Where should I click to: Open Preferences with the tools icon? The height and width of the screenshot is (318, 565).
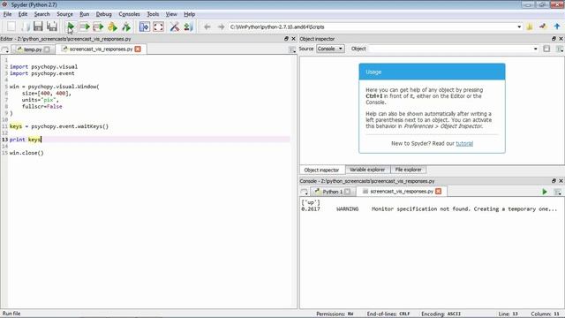pos(175,26)
